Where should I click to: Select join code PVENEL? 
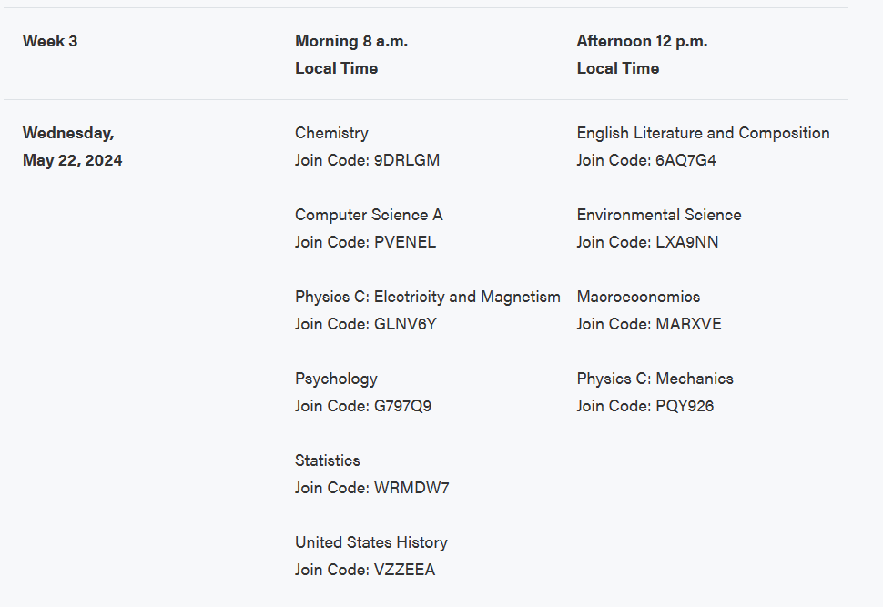[405, 242]
